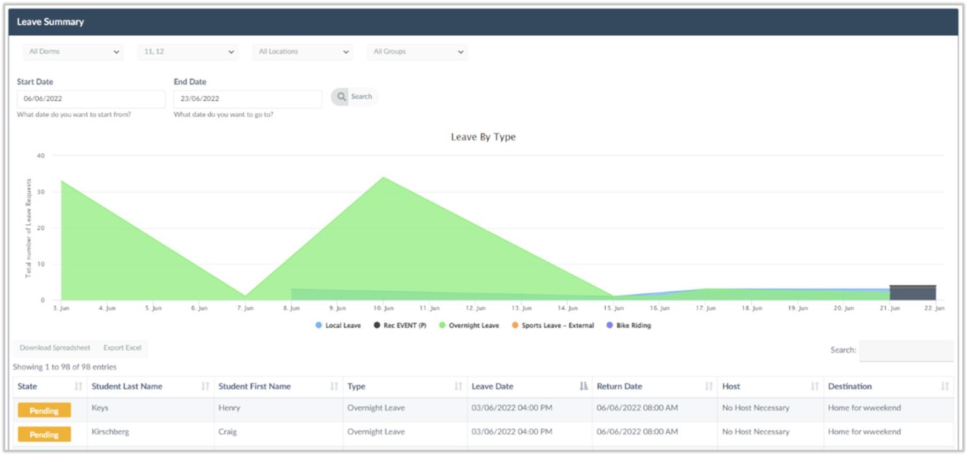This screenshot has height=455, width=967.
Task: Click the dark Rec EVENT bar on chart
Action: 912,293
